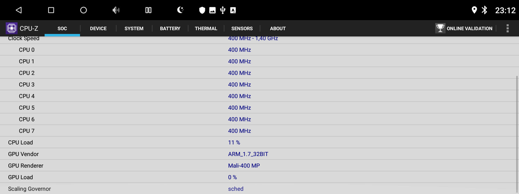This screenshot has height=194, width=519.
Task: Tap the night mode moon icon
Action: pyautogui.click(x=180, y=10)
